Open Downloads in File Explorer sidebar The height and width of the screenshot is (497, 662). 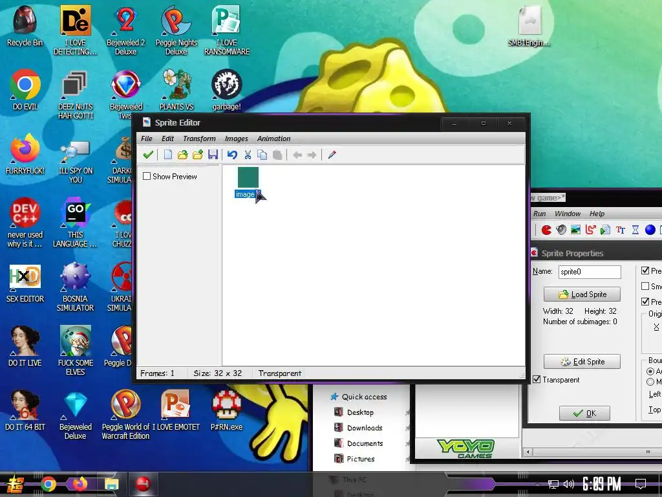tap(358, 428)
